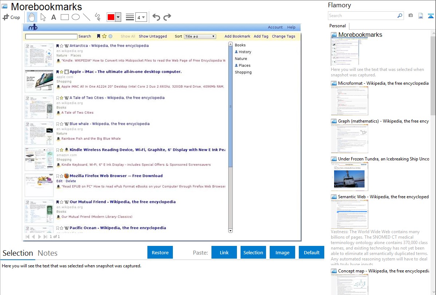Click bookmark list scroll down arrow
The image size is (436, 295).
pos(230,231)
